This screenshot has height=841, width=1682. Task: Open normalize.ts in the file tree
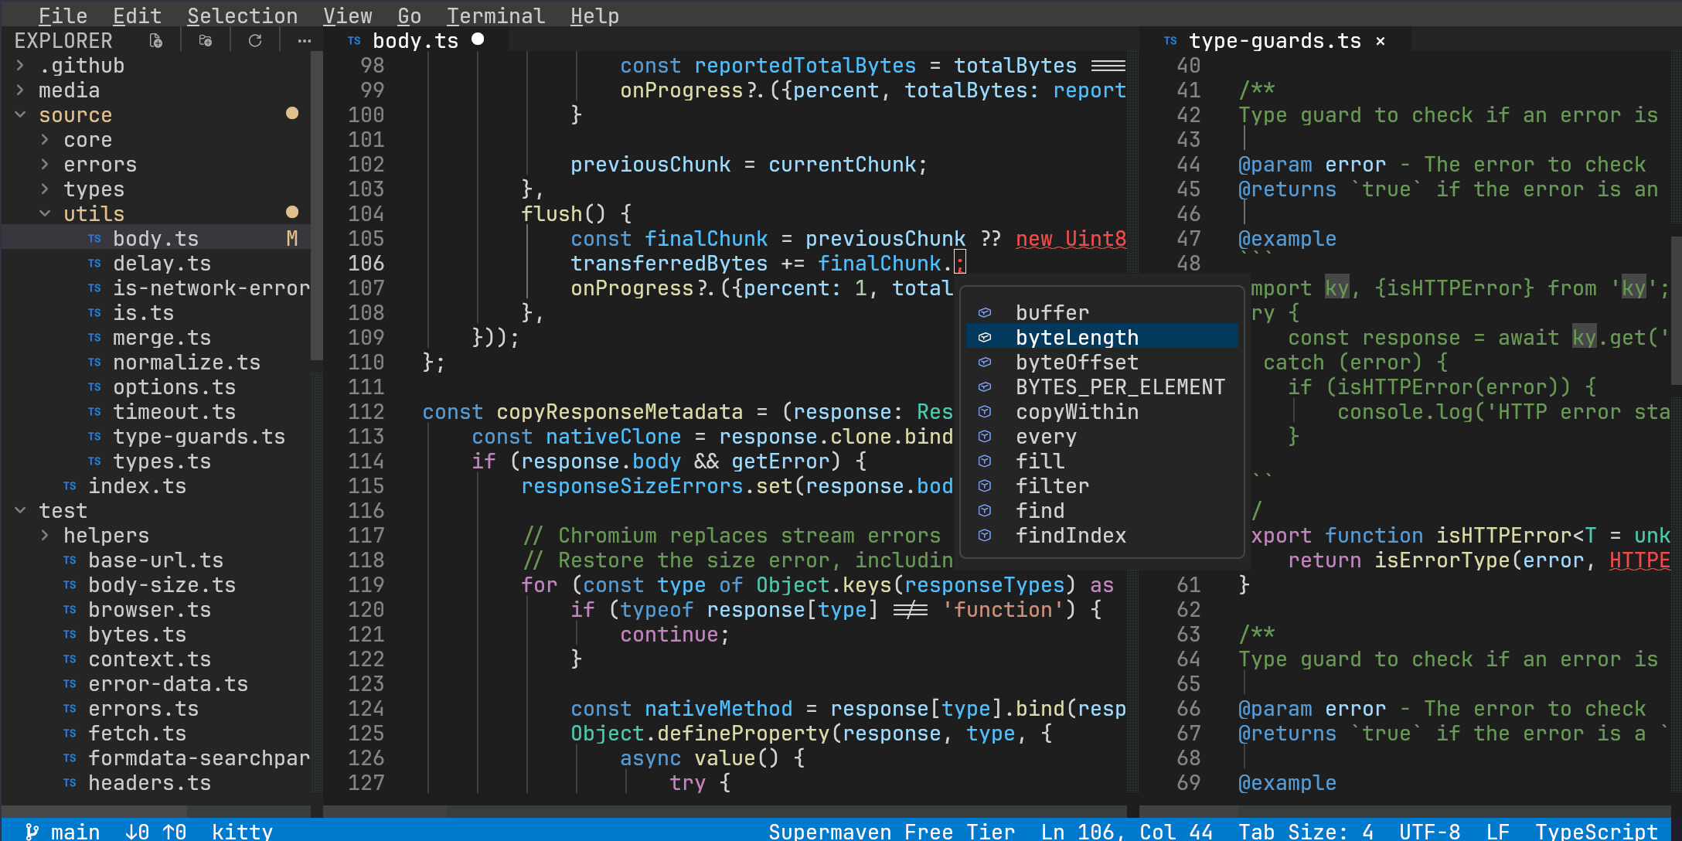click(x=155, y=363)
